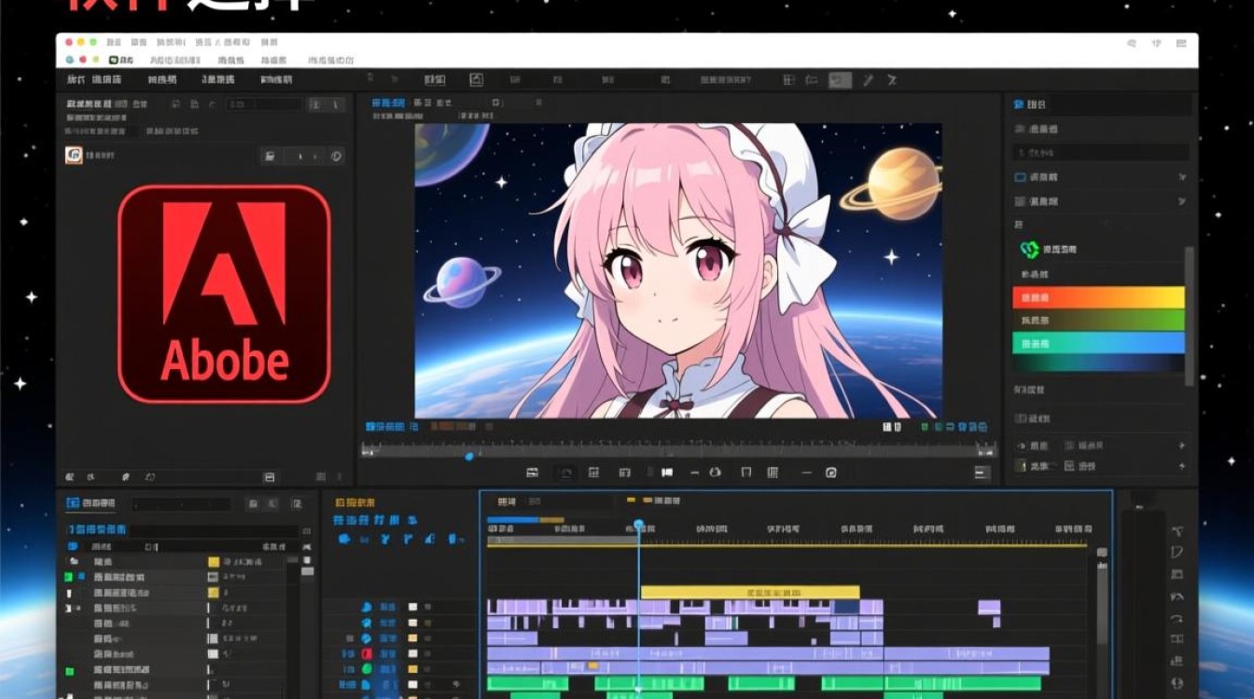1254x699 pixels.
Task: Click the blue work area bar above the timeline ruler
Action: tap(514, 520)
